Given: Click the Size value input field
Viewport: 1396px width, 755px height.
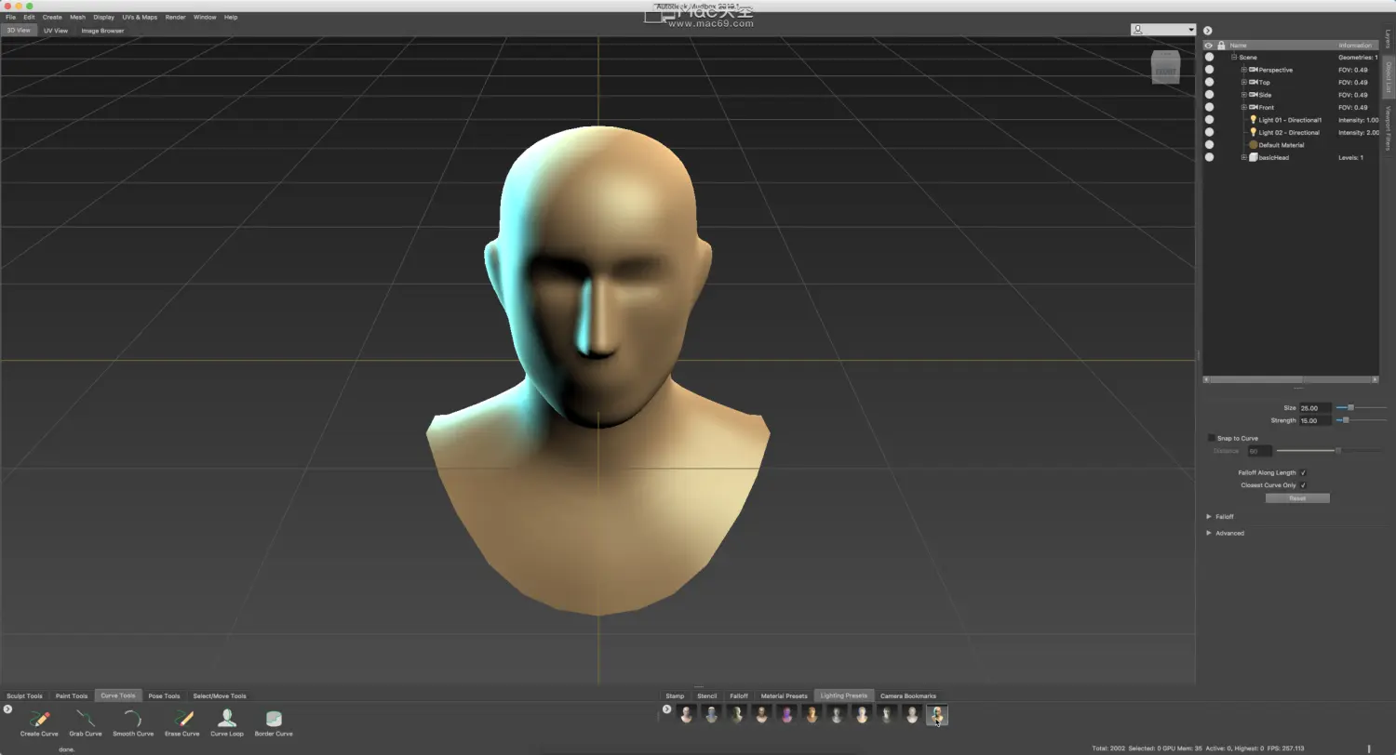Looking at the screenshot, I should 1314,408.
